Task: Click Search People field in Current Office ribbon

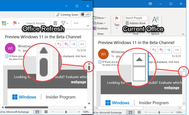Action: click(136, 18)
